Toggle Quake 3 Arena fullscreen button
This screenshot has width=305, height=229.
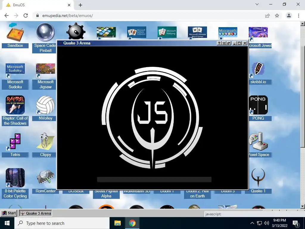[x=224, y=43]
